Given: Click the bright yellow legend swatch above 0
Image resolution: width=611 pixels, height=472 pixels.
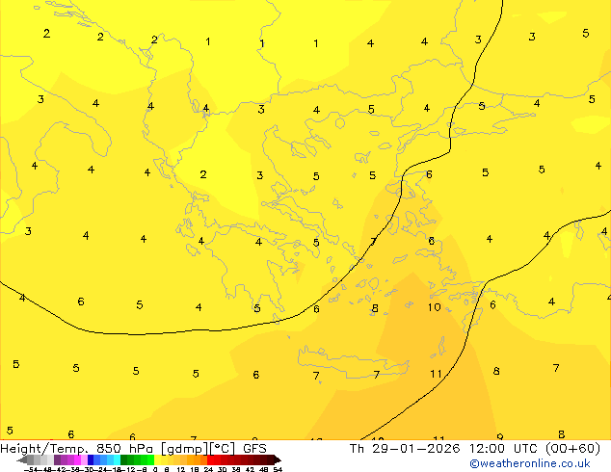Looking at the screenshot, I should coord(157,459).
